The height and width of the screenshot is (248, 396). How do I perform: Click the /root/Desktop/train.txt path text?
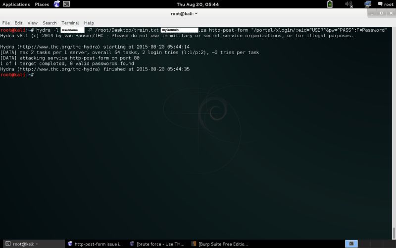pyautogui.click(x=127, y=30)
